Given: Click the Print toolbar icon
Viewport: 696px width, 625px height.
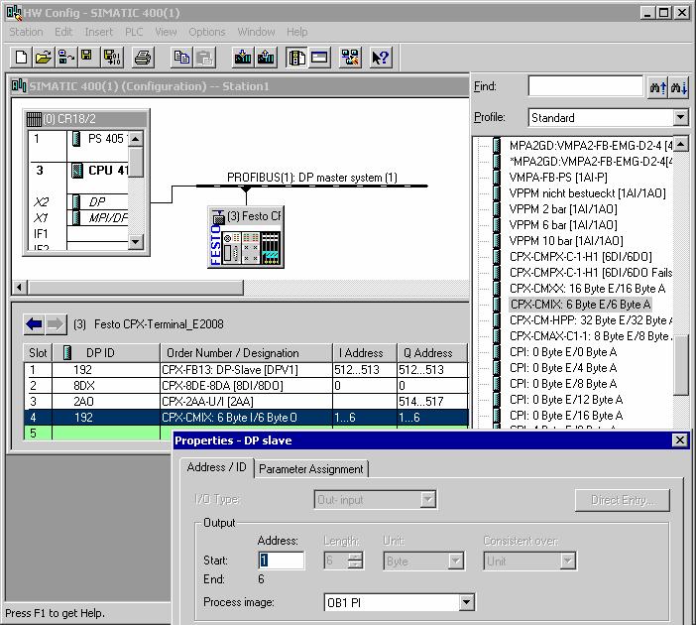Looking at the screenshot, I should [x=143, y=58].
